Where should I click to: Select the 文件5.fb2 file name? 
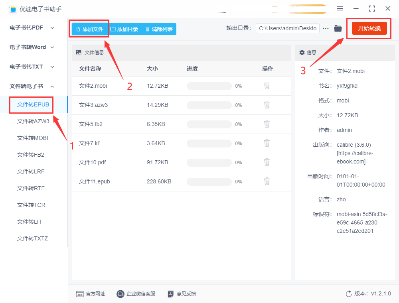91,124
